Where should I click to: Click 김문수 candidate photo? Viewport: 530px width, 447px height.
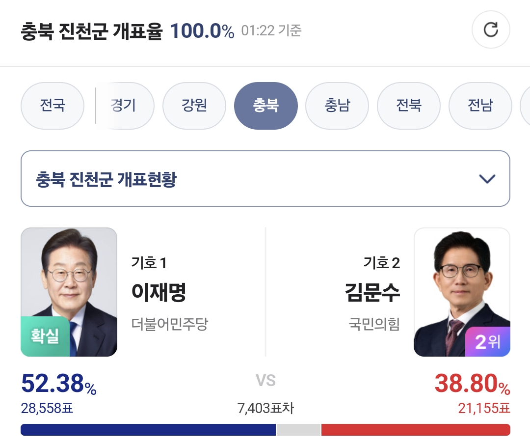[462, 292]
